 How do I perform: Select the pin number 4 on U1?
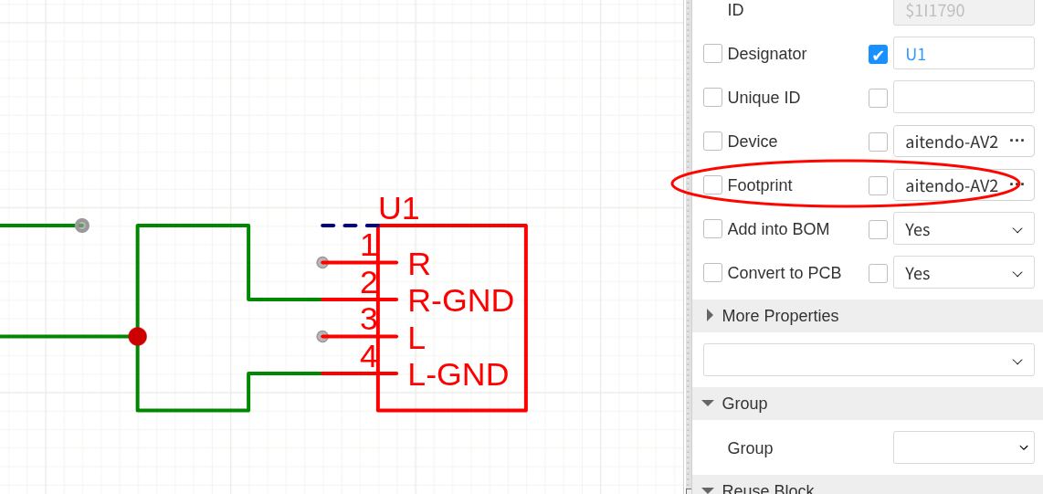(x=369, y=358)
